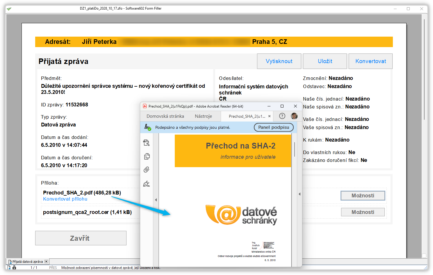The width and height of the screenshot is (433, 275).
Task: Open the page thumbnails panel in Acrobat
Action: [147, 156]
